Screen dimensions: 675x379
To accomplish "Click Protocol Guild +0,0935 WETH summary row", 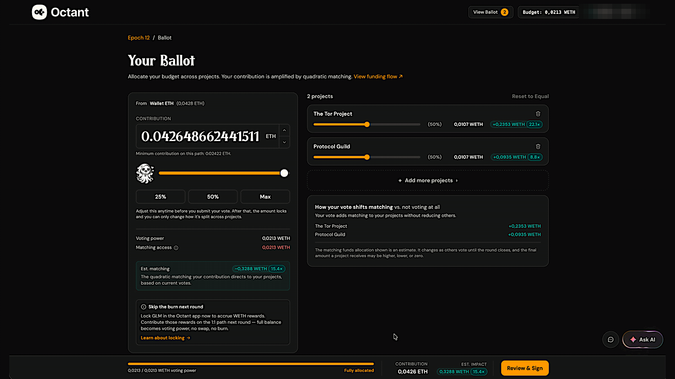I will 428,235.
